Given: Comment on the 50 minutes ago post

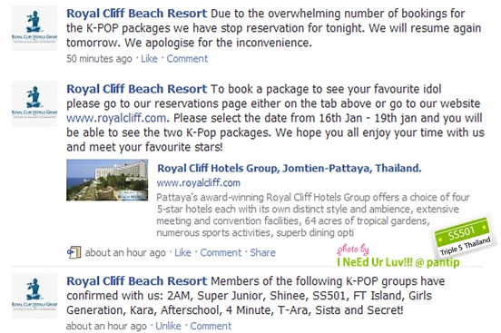Looking at the screenshot, I should coord(187,58).
